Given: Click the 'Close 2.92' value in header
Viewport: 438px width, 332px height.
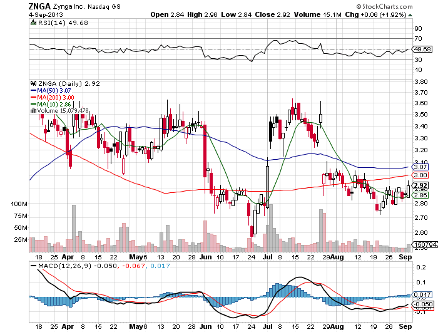Looking at the screenshot, I should point(272,14).
